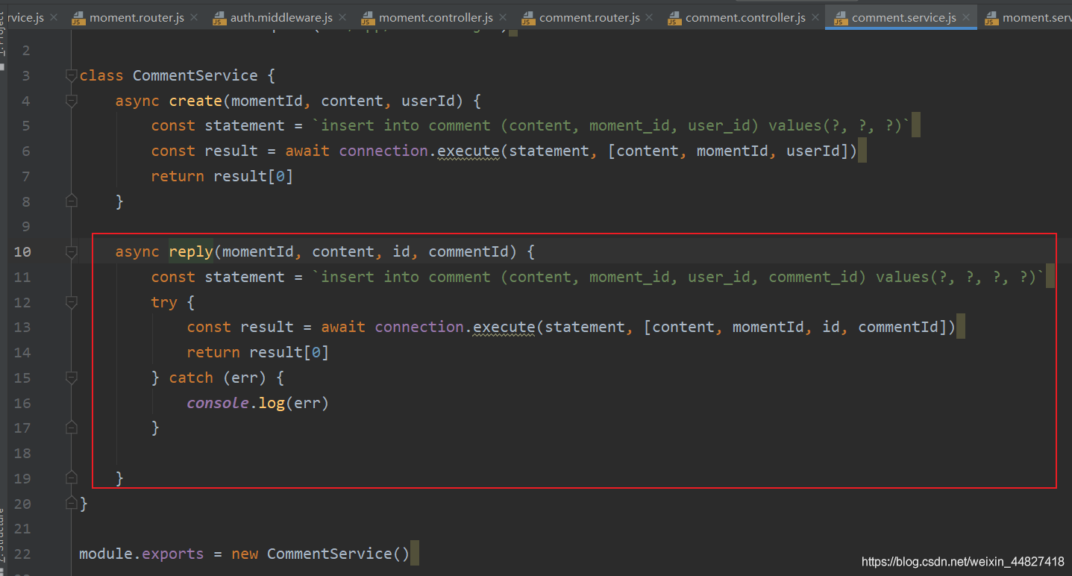
Task: Click 'return' on line 14
Action: (x=213, y=352)
